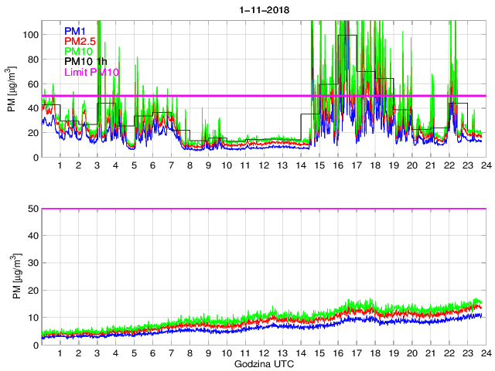
Task: Click the magenta Limit PM10 legend entry
Action: click(x=92, y=73)
